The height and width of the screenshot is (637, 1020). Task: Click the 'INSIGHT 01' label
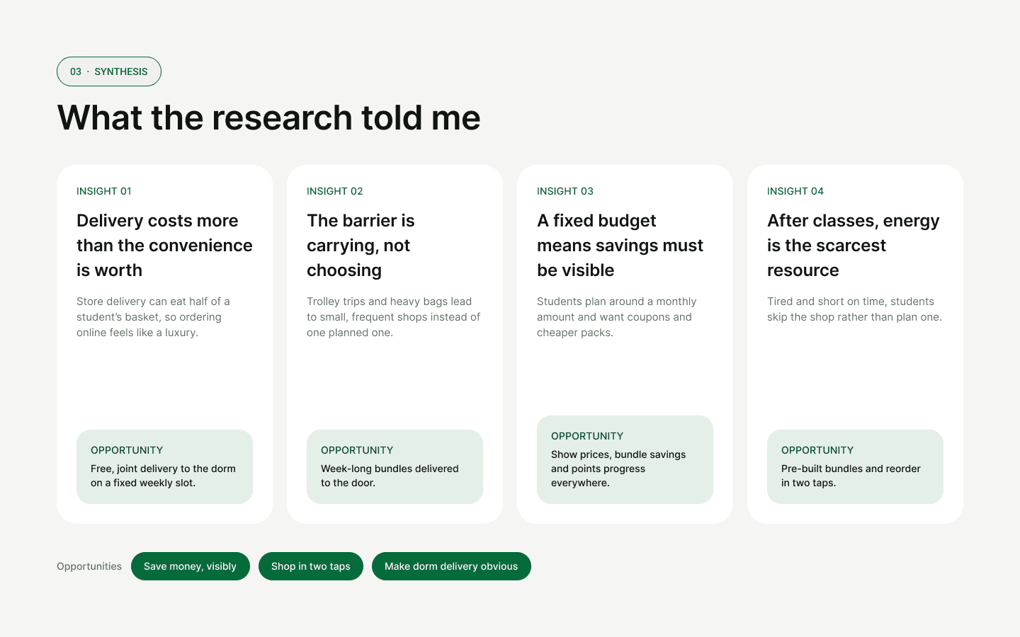pyautogui.click(x=104, y=191)
